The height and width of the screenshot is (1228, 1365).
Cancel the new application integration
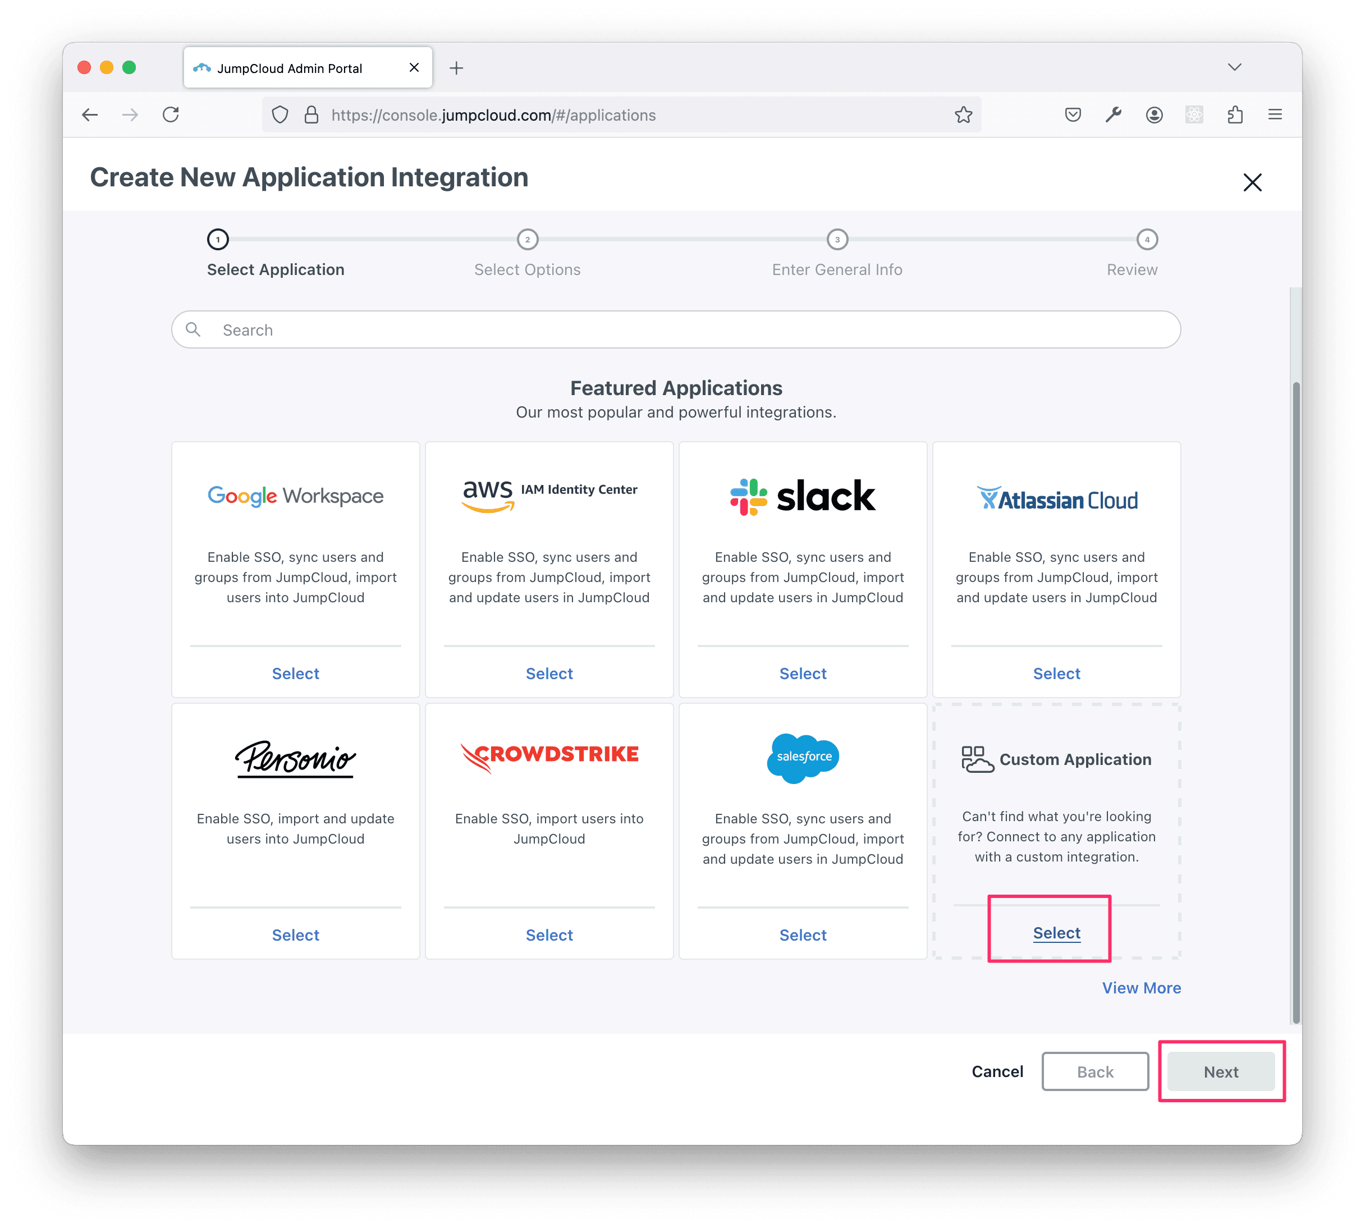point(995,1069)
